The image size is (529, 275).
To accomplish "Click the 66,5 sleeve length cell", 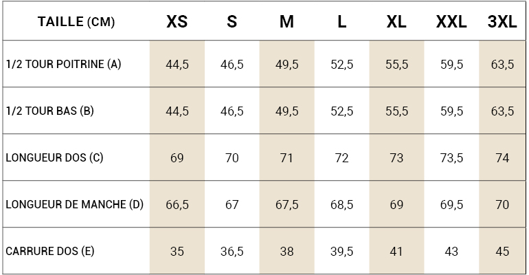I will [177, 205].
